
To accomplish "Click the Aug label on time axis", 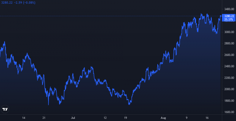I will (163, 118).
